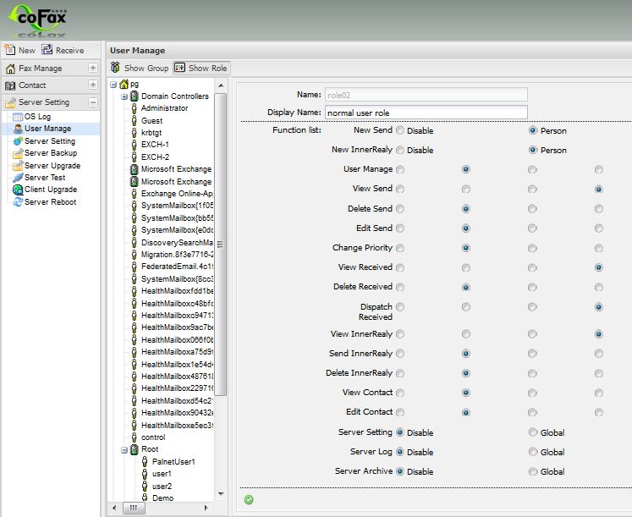Click the OS Log icon
Image resolution: width=632 pixels, height=517 pixels.
[x=17, y=117]
